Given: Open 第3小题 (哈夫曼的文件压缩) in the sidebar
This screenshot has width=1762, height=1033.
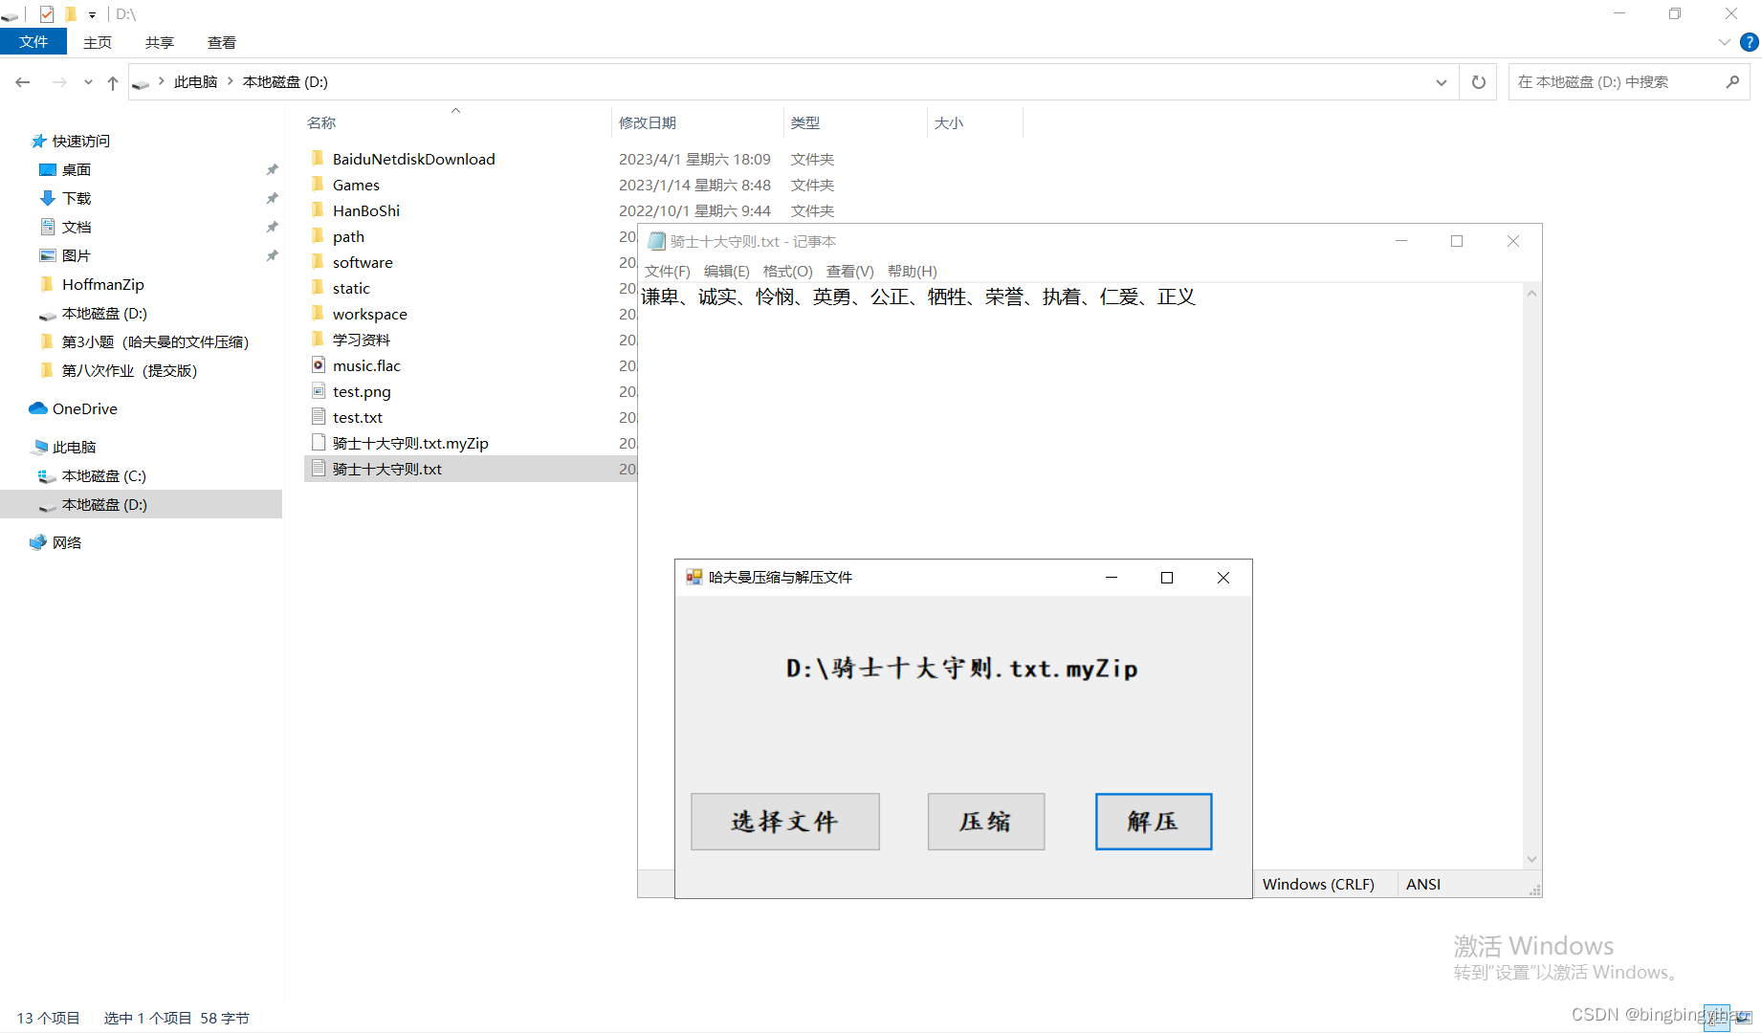Looking at the screenshot, I should 155,341.
